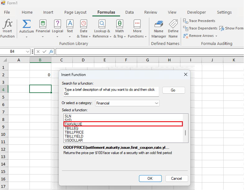The height and width of the screenshot is (190, 246).
Task: Switch to the Settings tab
Action: click(x=224, y=12)
